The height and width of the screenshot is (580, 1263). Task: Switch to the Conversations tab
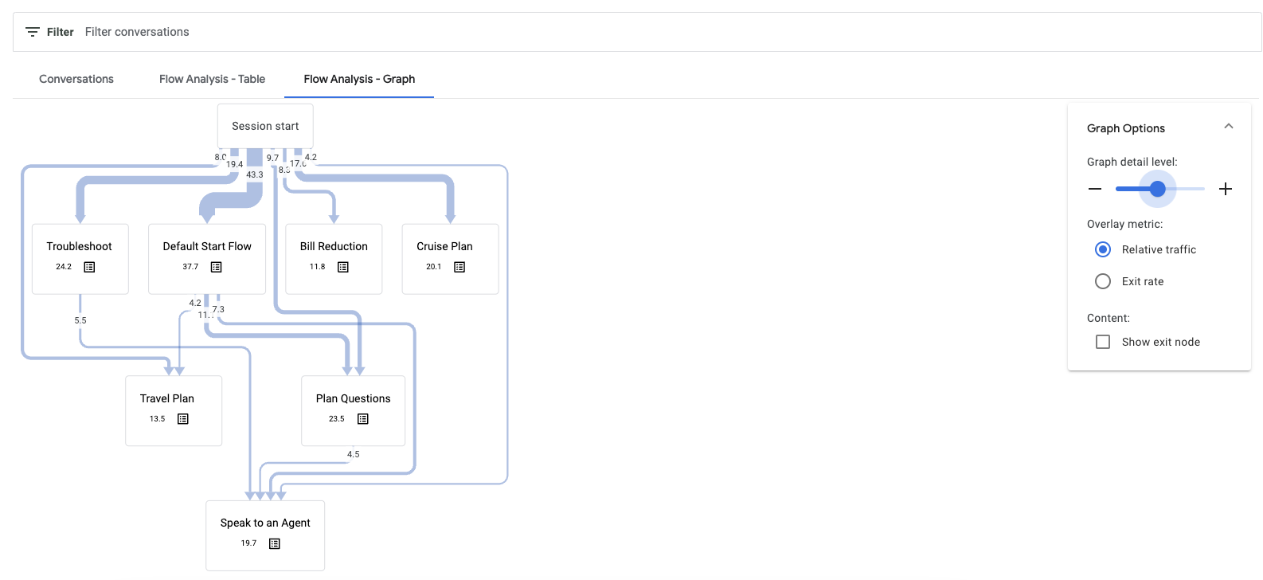pos(76,79)
